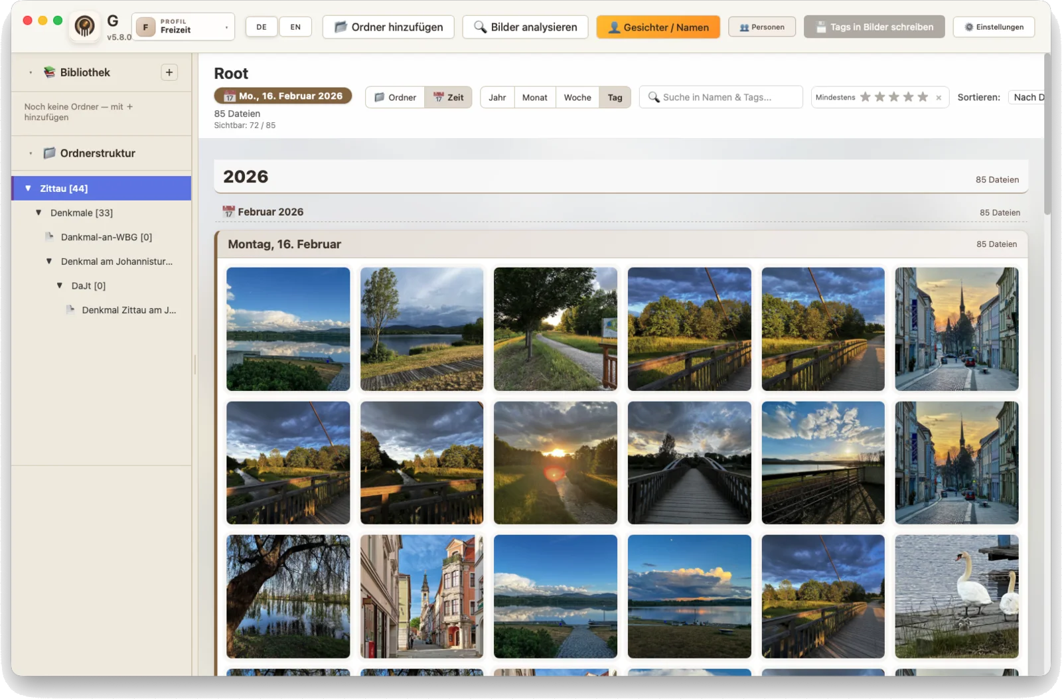Collapse the DaJt folder triangle
Viewport: 1062px width, 699px height.
pos(60,285)
